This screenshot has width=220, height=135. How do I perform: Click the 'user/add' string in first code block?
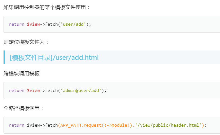pos(73,24)
